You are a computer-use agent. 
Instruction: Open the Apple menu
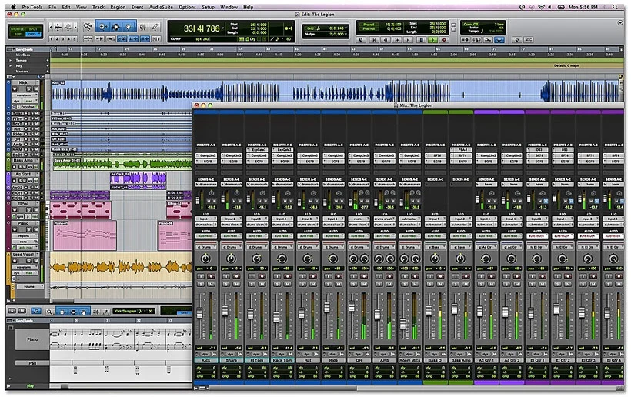pyautogui.click(x=13, y=7)
